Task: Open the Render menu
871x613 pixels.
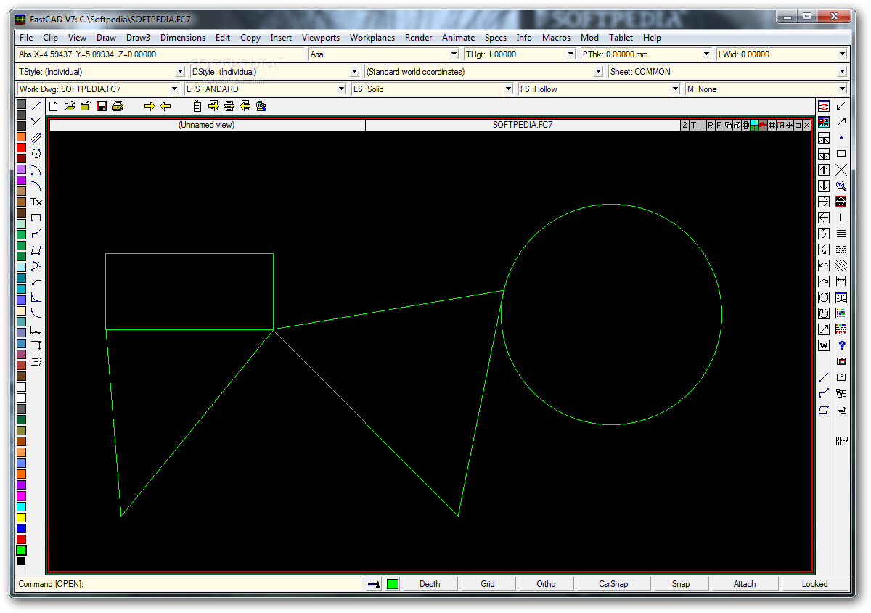Action: [x=419, y=38]
